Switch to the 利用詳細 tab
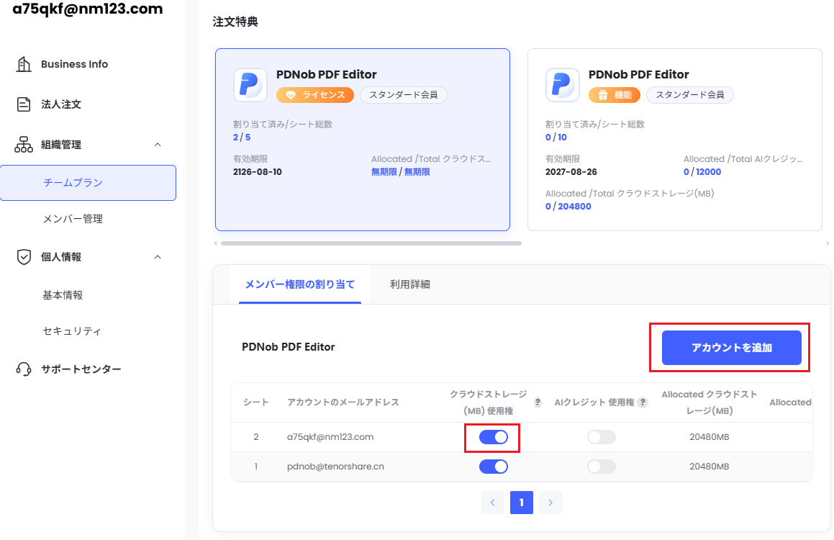Viewport: 834px width, 540px height. click(x=410, y=284)
